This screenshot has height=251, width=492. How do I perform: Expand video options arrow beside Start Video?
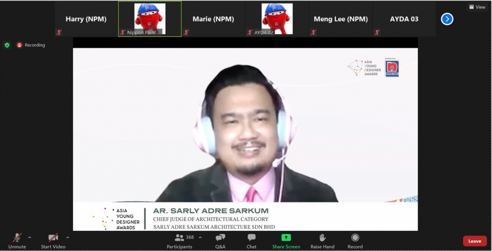click(x=68, y=237)
